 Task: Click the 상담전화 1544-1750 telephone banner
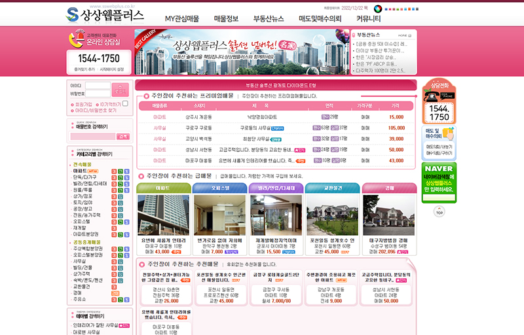click(x=439, y=101)
